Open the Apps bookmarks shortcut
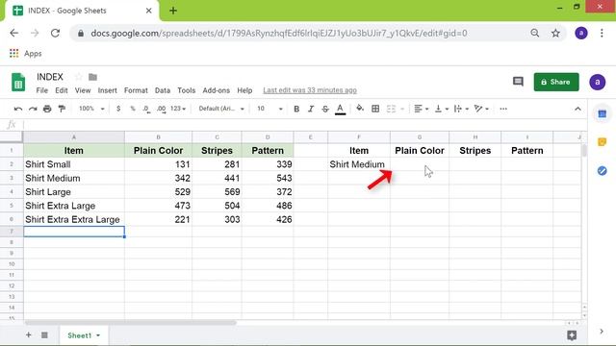This screenshot has width=616, height=346. pos(26,54)
